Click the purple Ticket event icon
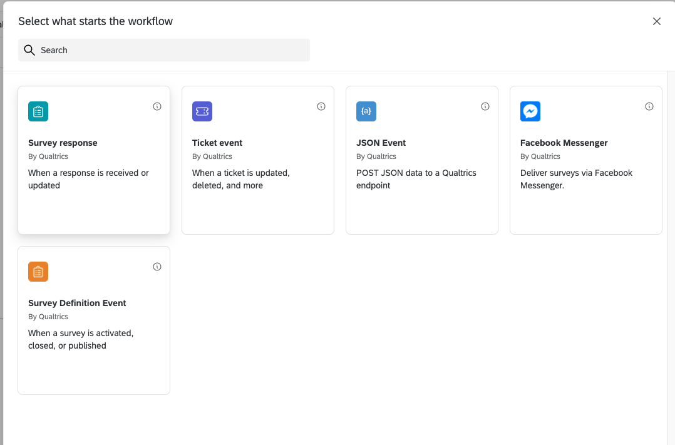 tap(202, 111)
